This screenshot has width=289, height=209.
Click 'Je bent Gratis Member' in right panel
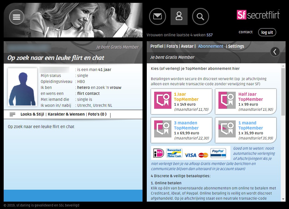pyautogui.click(x=172, y=57)
